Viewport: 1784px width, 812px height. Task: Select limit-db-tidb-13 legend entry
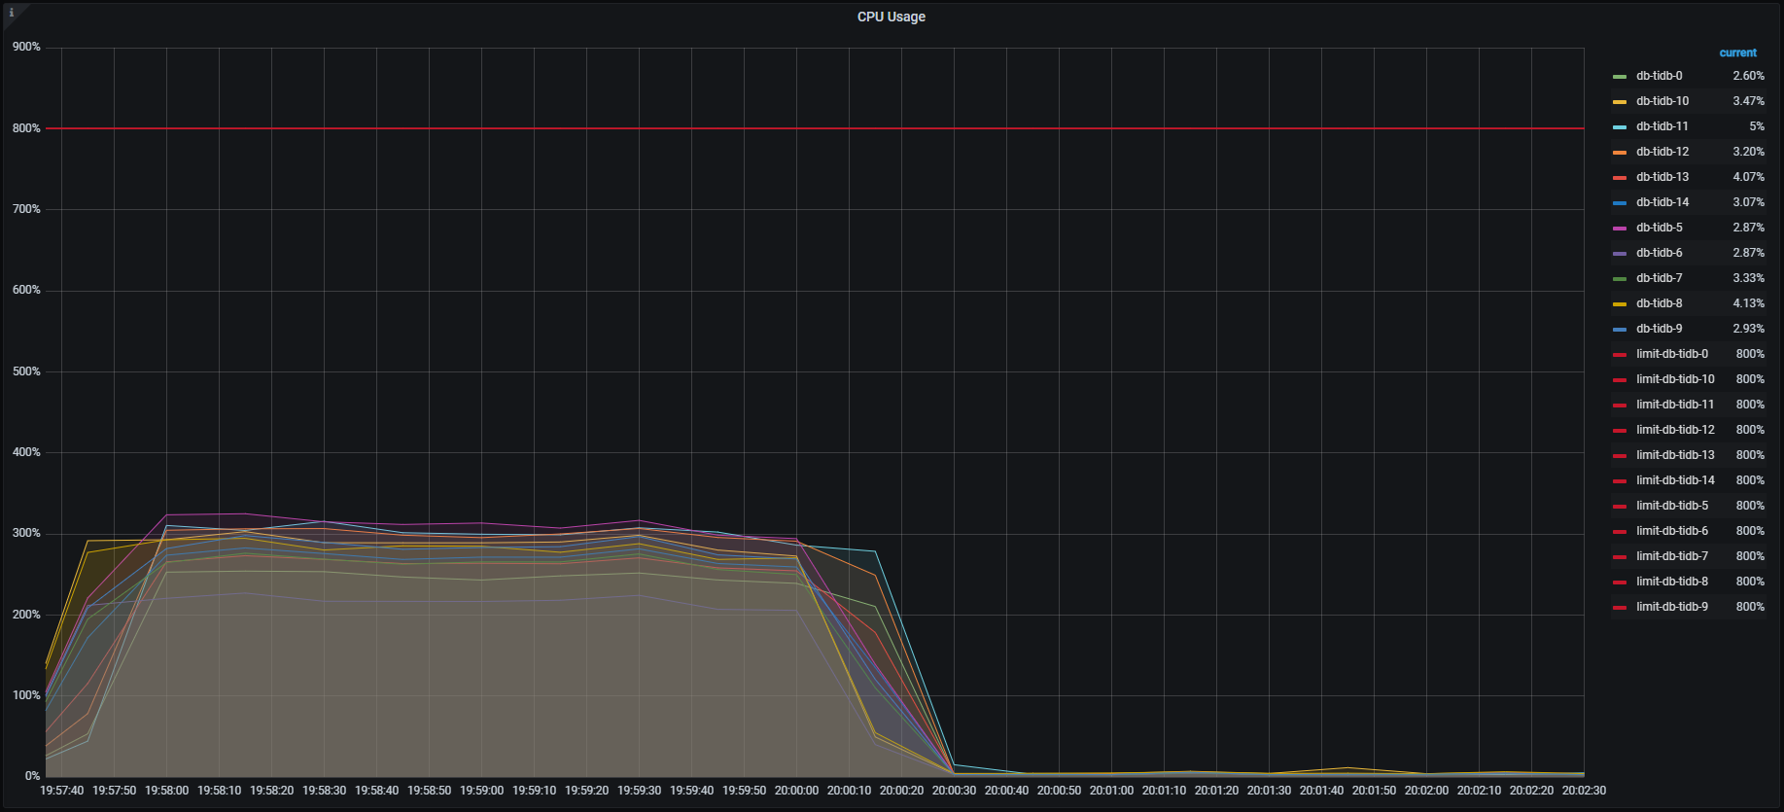[x=1675, y=455]
